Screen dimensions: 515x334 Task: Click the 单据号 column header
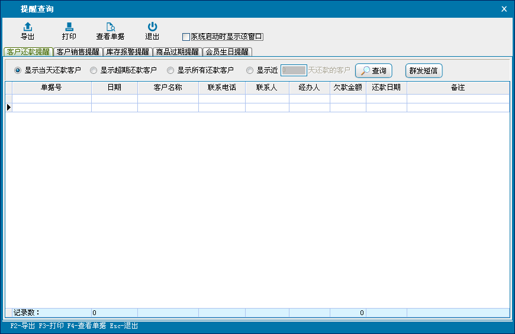click(x=51, y=87)
